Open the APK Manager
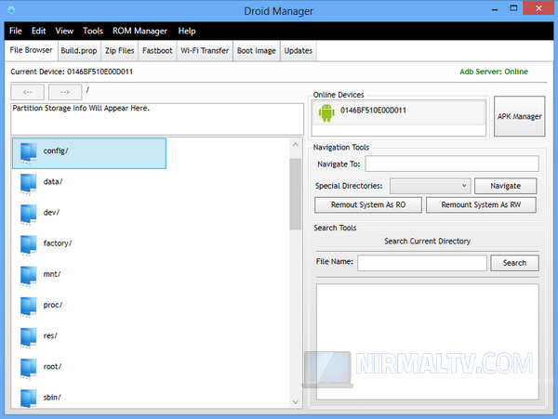The image size is (558, 419). click(519, 116)
